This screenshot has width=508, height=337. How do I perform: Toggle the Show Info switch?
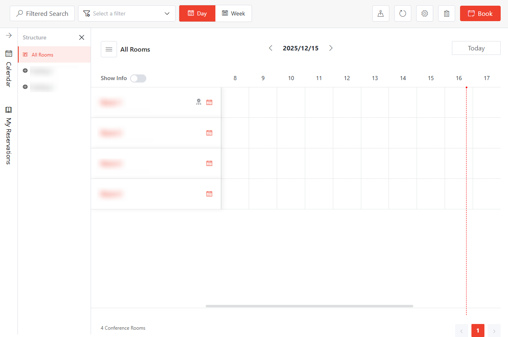click(x=138, y=78)
